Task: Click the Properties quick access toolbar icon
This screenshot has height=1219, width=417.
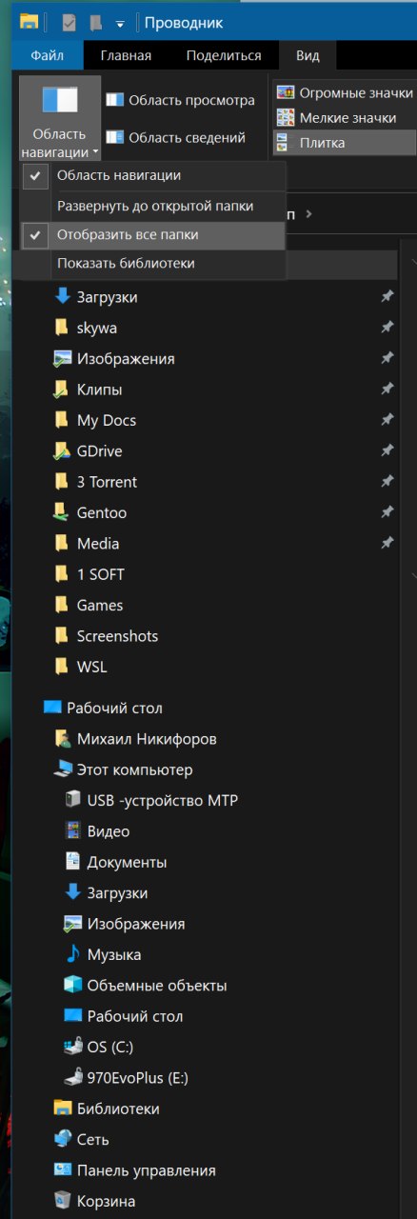Action: [x=69, y=22]
